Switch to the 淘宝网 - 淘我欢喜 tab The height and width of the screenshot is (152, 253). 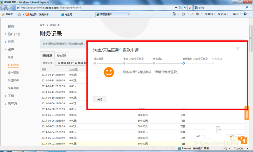pos(43,14)
